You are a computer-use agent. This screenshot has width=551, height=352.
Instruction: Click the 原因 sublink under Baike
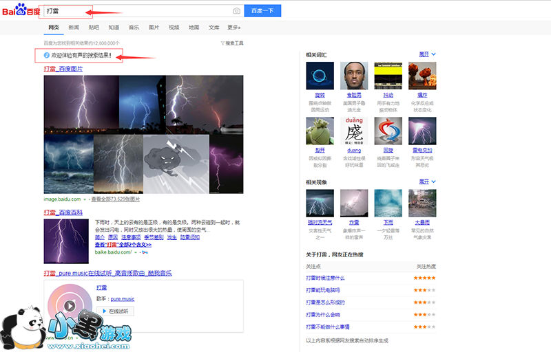tap(113, 237)
